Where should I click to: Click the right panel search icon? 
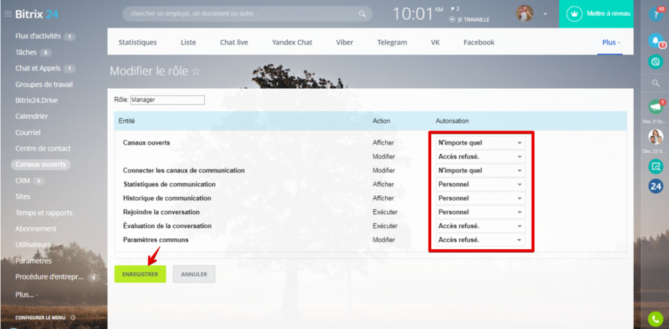656,84
